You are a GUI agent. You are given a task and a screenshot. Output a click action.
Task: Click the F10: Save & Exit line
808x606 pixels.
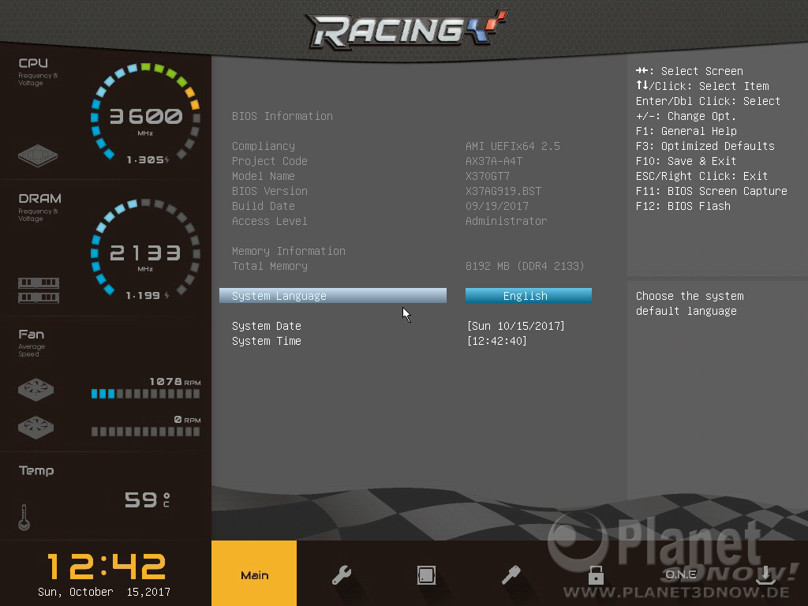coord(686,161)
